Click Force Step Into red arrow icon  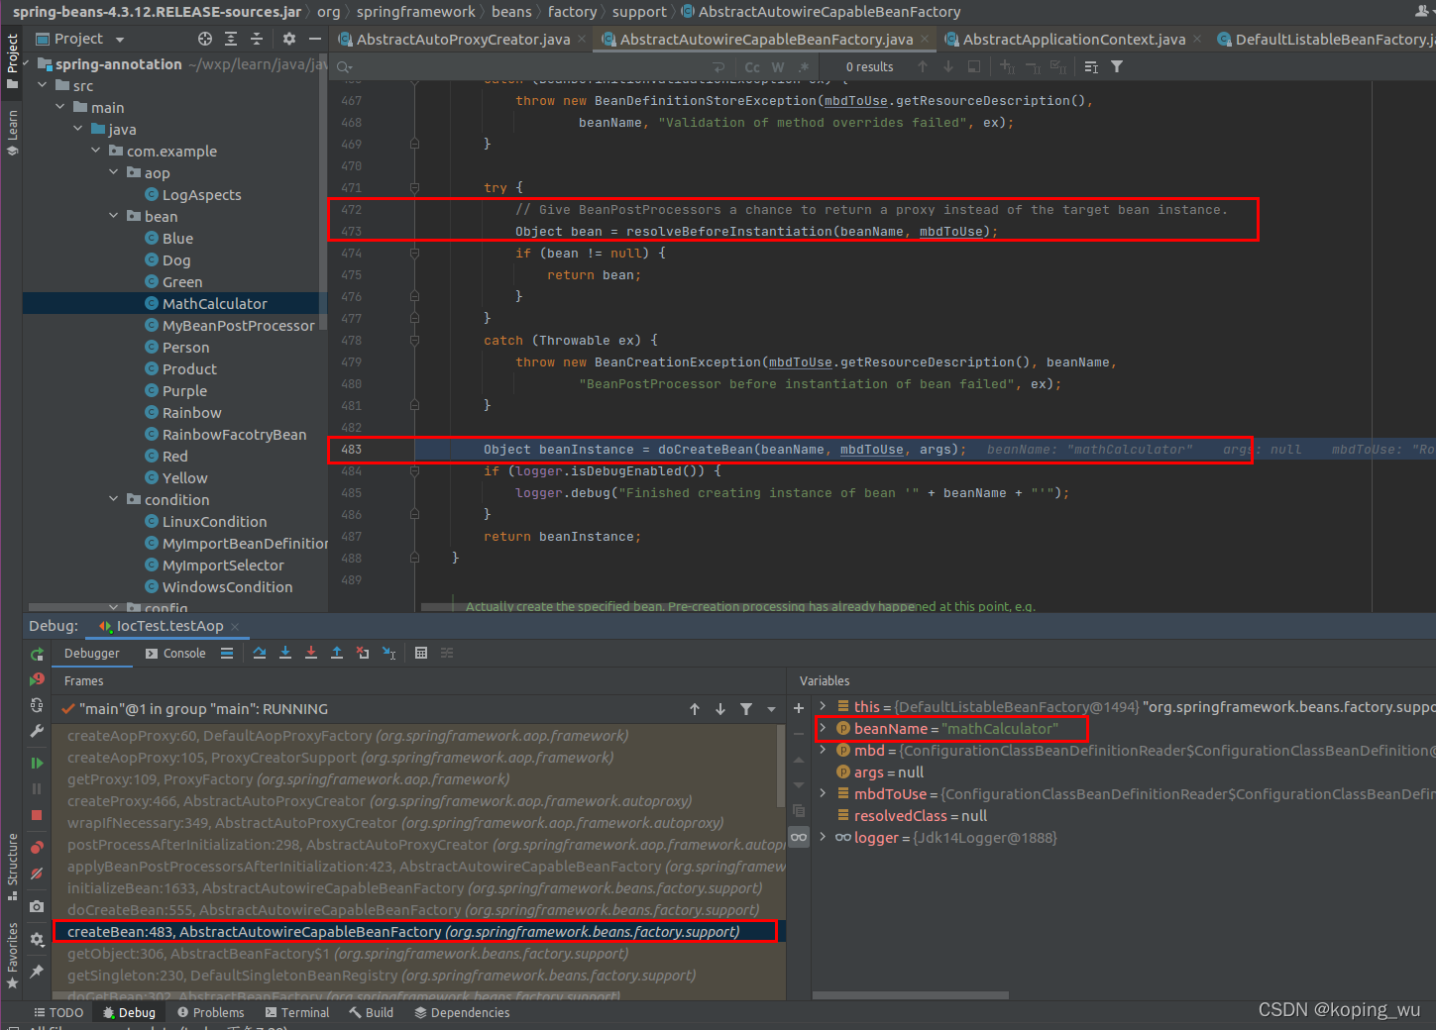coord(311,653)
